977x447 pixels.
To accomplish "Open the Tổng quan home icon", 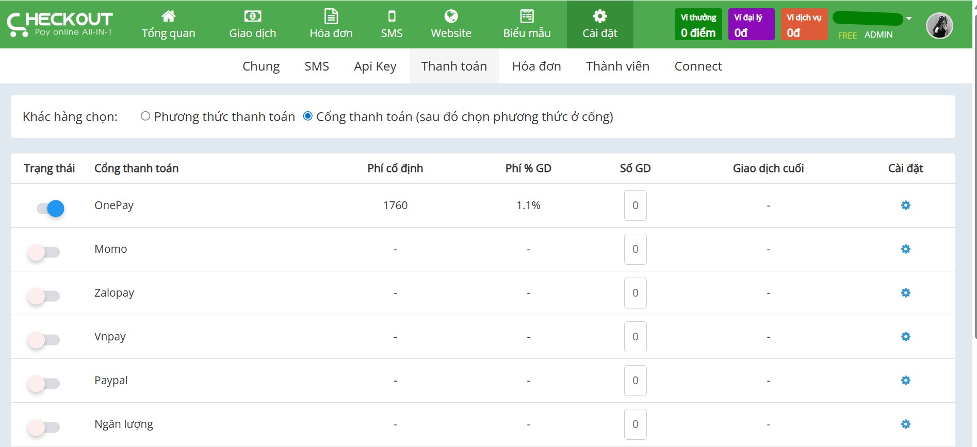I will 168,16.
